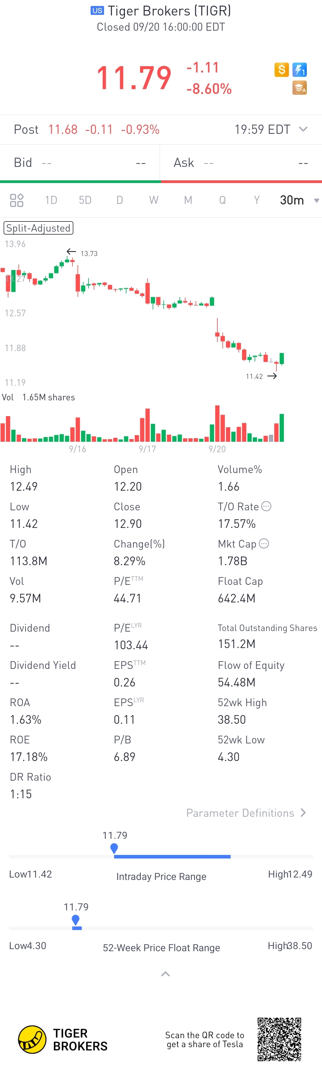Open Parameter Definitions chevron
Viewport: 322px width, 1091px height.
pyautogui.click(x=303, y=812)
